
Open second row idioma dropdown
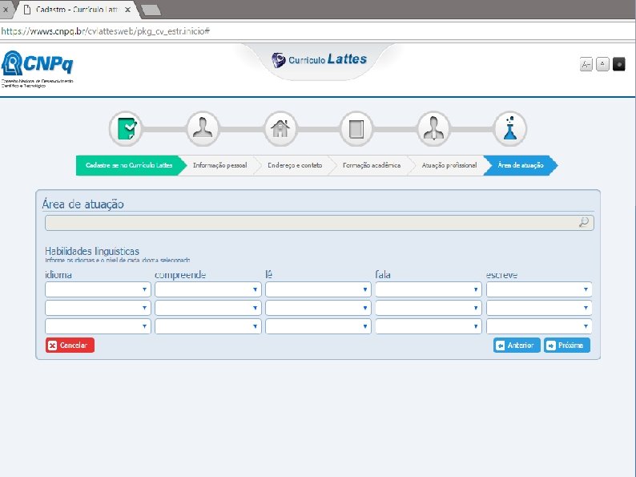(x=98, y=308)
